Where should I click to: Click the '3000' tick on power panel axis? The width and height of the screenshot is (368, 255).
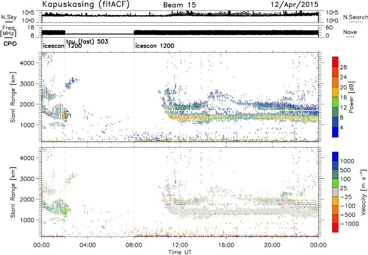(27, 84)
